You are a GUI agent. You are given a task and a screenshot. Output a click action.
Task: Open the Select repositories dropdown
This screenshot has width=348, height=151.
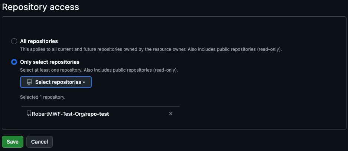pos(56,82)
